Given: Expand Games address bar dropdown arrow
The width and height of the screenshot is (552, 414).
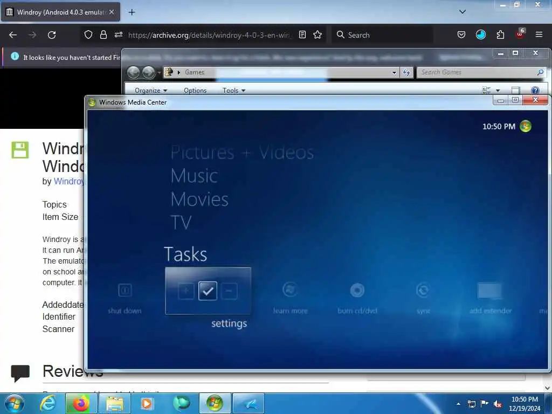Looking at the screenshot, I should [394, 73].
